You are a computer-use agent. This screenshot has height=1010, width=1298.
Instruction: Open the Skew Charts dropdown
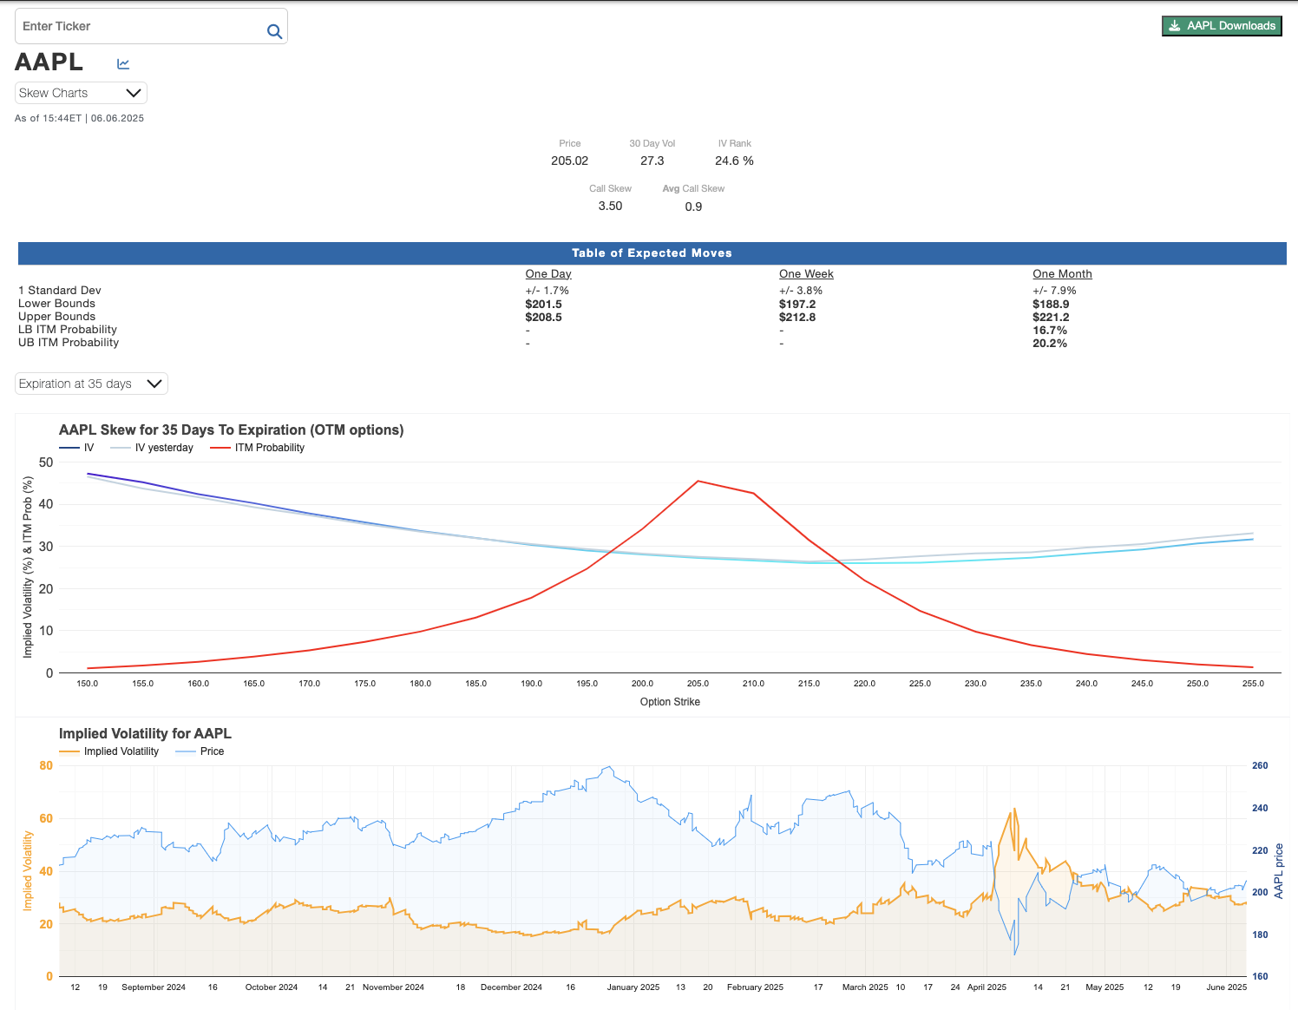(80, 93)
